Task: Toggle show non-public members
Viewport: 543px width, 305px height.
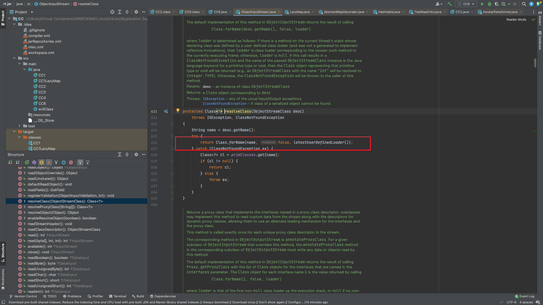Action: point(49,162)
